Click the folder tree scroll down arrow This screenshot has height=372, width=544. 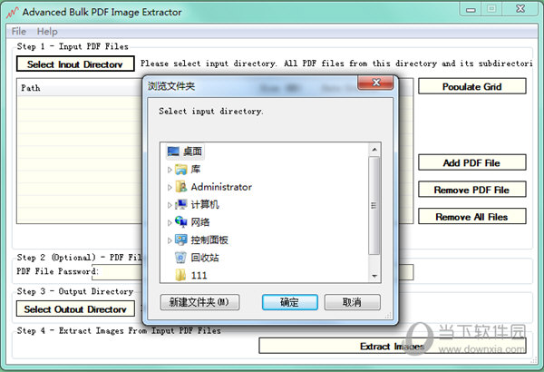(374, 276)
